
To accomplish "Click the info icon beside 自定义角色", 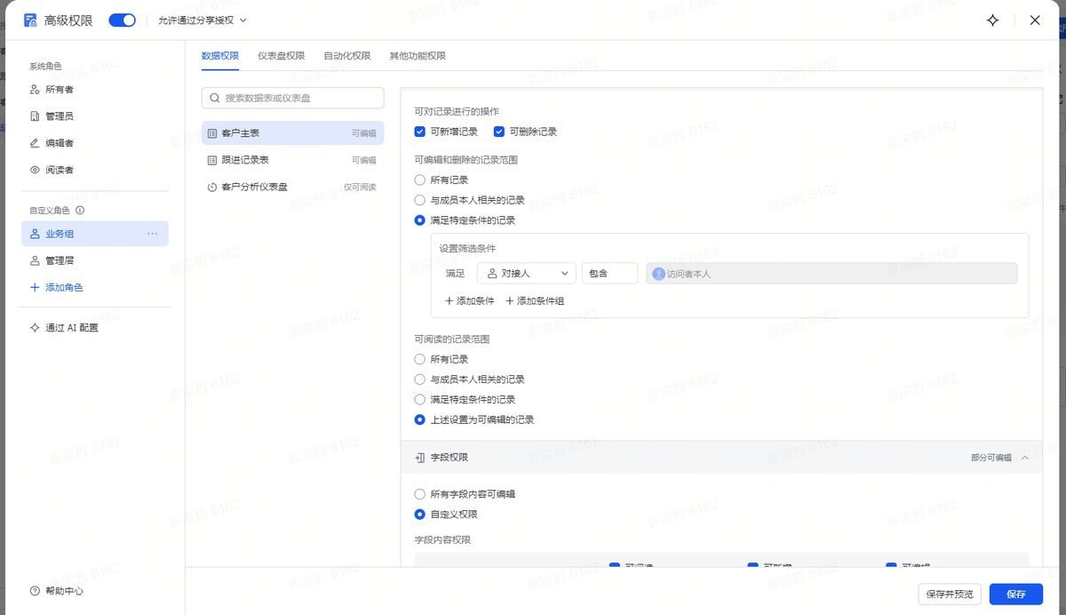I will pos(80,211).
